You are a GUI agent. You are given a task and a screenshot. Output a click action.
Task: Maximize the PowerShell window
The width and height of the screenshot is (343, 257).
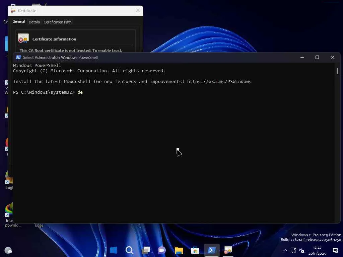pyautogui.click(x=317, y=57)
